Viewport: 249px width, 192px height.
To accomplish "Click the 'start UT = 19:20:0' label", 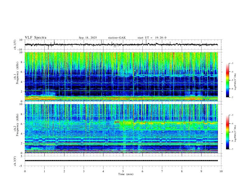I will [152, 38].
